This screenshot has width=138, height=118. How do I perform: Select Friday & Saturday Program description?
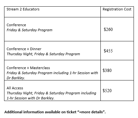click(x=29, y=30)
